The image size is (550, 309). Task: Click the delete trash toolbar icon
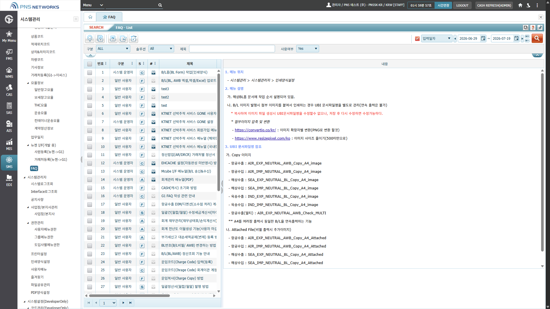pos(133,38)
